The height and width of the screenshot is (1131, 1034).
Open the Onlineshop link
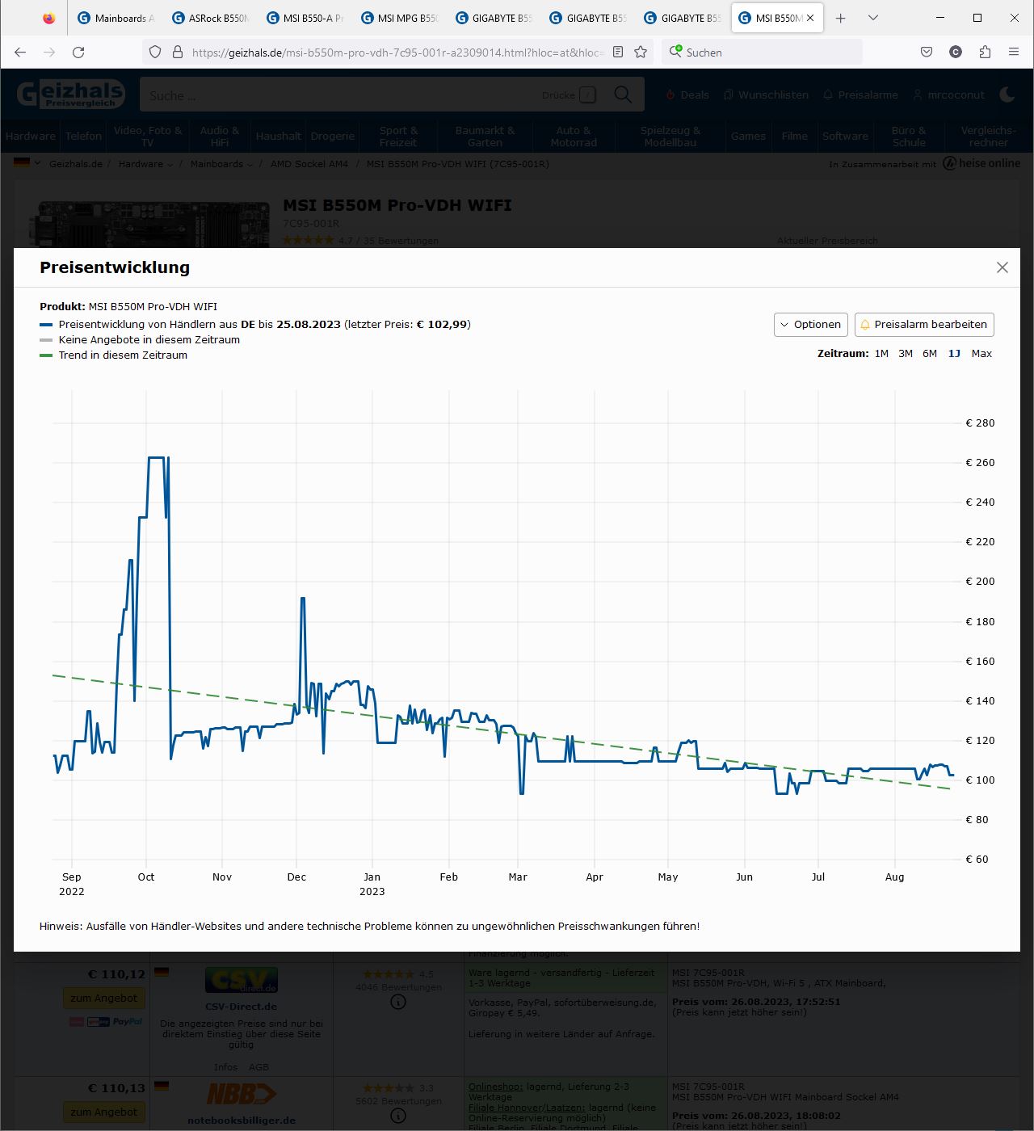pyautogui.click(x=495, y=1087)
